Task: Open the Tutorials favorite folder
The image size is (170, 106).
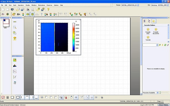Action: 148,38
